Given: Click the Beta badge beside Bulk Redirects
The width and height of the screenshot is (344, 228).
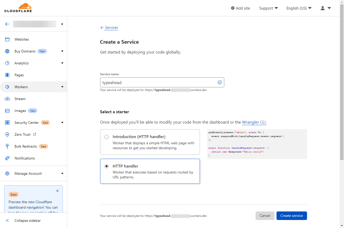Looking at the screenshot, I should click(x=43, y=146).
